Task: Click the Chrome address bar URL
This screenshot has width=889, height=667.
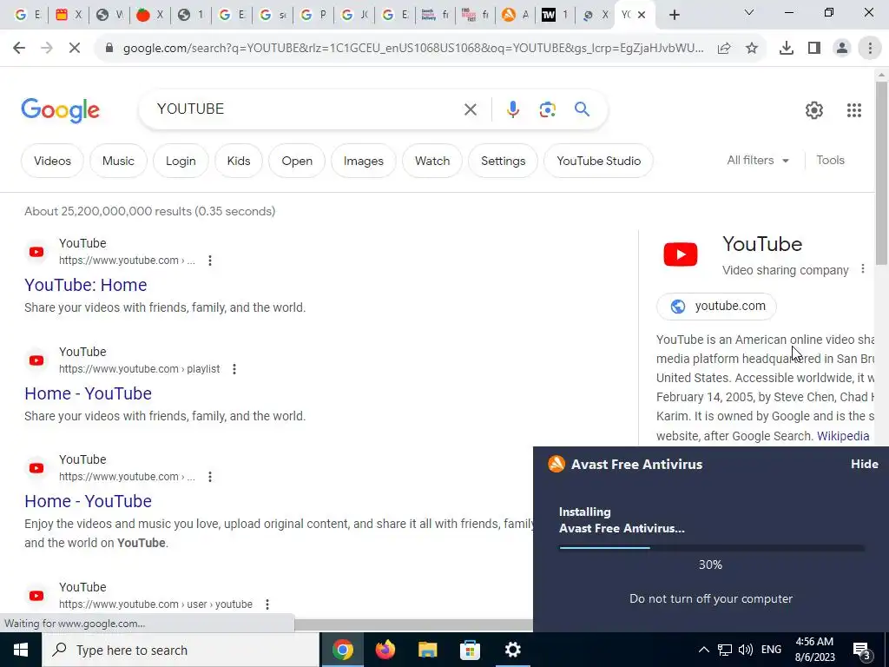Action: pos(413,49)
